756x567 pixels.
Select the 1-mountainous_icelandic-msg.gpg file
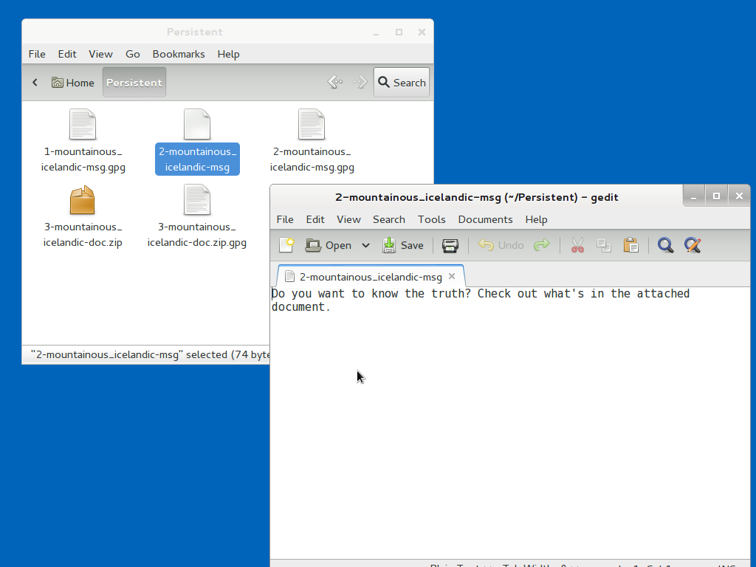tap(83, 126)
